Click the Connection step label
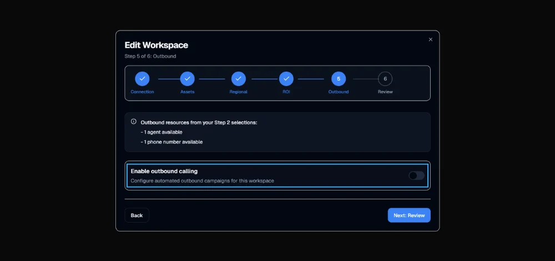The height and width of the screenshot is (261, 555). tap(142, 92)
